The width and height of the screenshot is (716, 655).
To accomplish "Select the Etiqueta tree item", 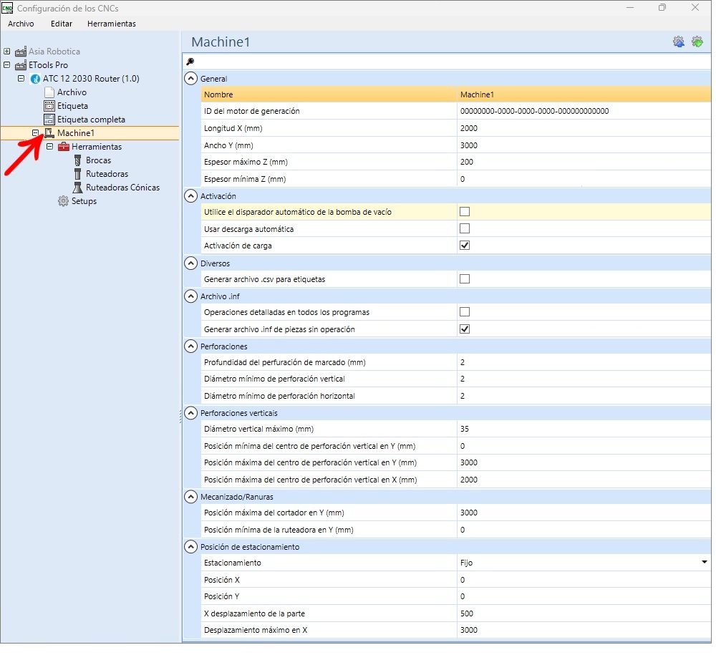I will click(x=72, y=106).
